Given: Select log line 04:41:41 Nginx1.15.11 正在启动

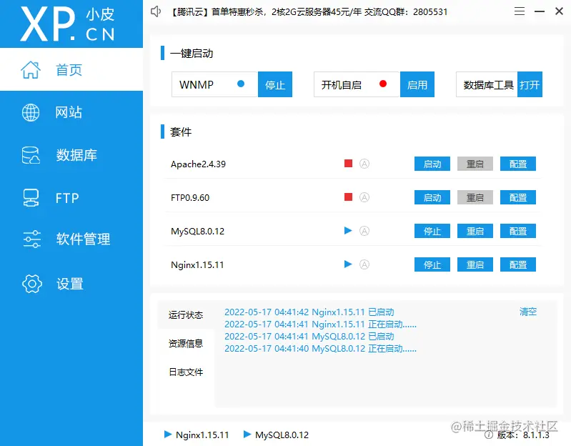Looking at the screenshot, I should point(320,324).
